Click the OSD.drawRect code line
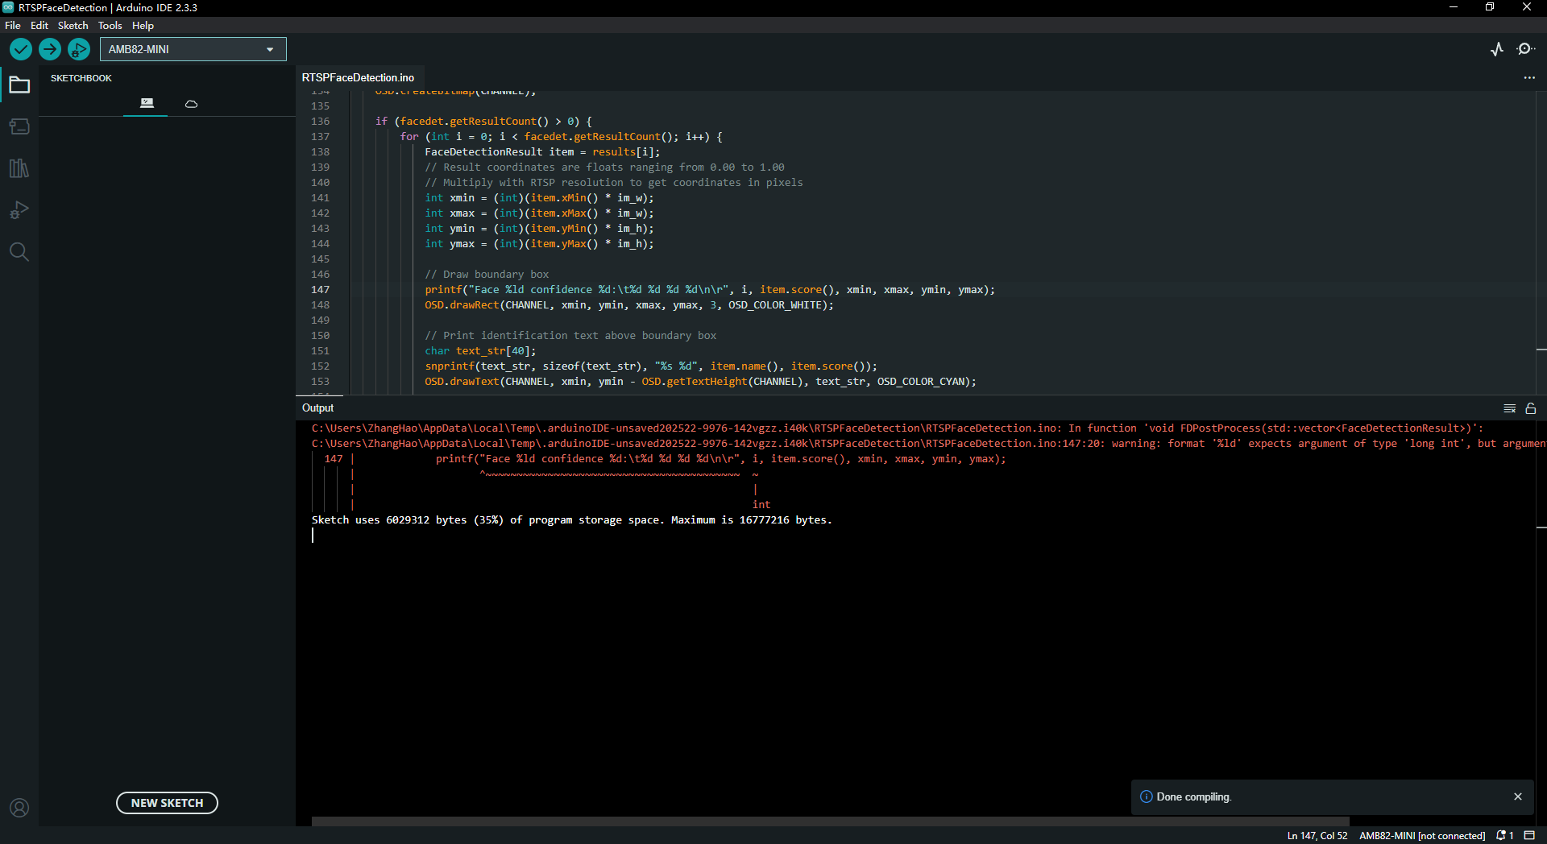This screenshot has height=844, width=1547. pos(629,305)
